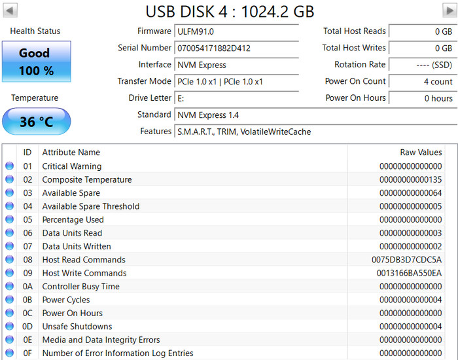Click the 36 °C temperature button
The width and height of the screenshot is (458, 360).
click(x=37, y=121)
